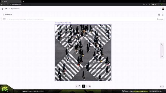Click the crosswalk image on canvas
Image resolution: width=166 pixels, height=93 pixels.
83,53
